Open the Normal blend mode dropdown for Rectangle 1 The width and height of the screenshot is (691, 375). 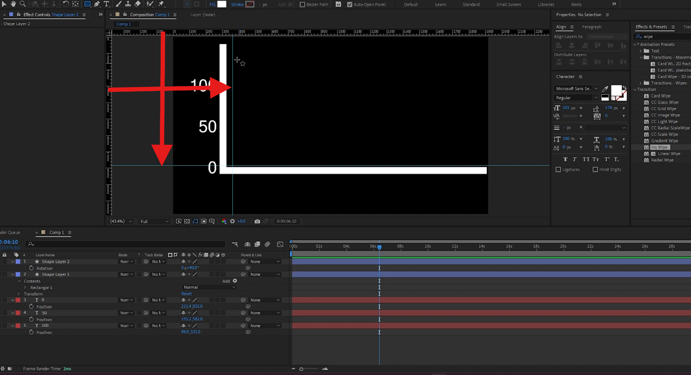pos(209,287)
